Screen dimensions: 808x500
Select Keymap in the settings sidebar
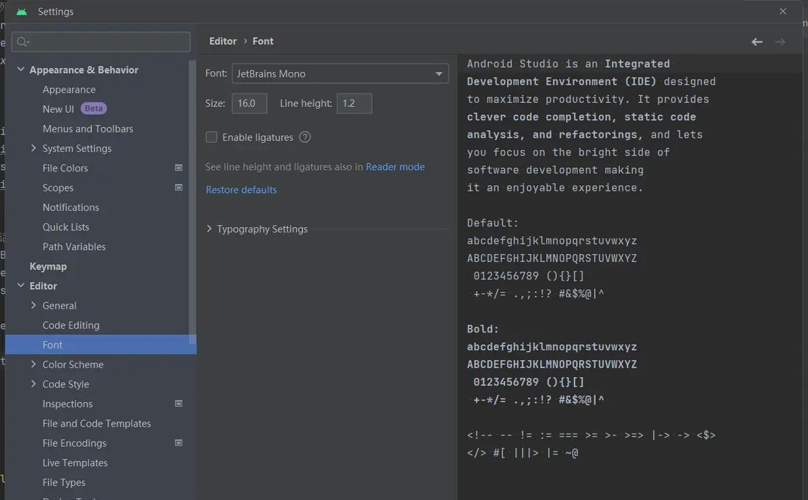coord(48,265)
